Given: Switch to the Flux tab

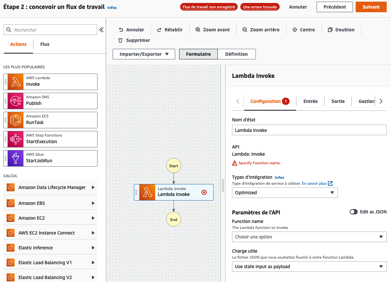Looking at the screenshot, I should coord(45,44).
